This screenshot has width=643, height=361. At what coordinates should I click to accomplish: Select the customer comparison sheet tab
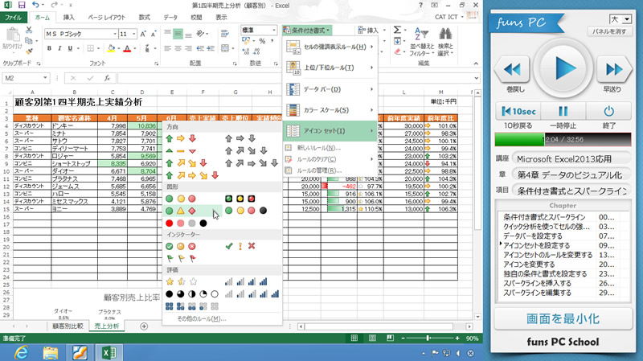tap(68, 326)
